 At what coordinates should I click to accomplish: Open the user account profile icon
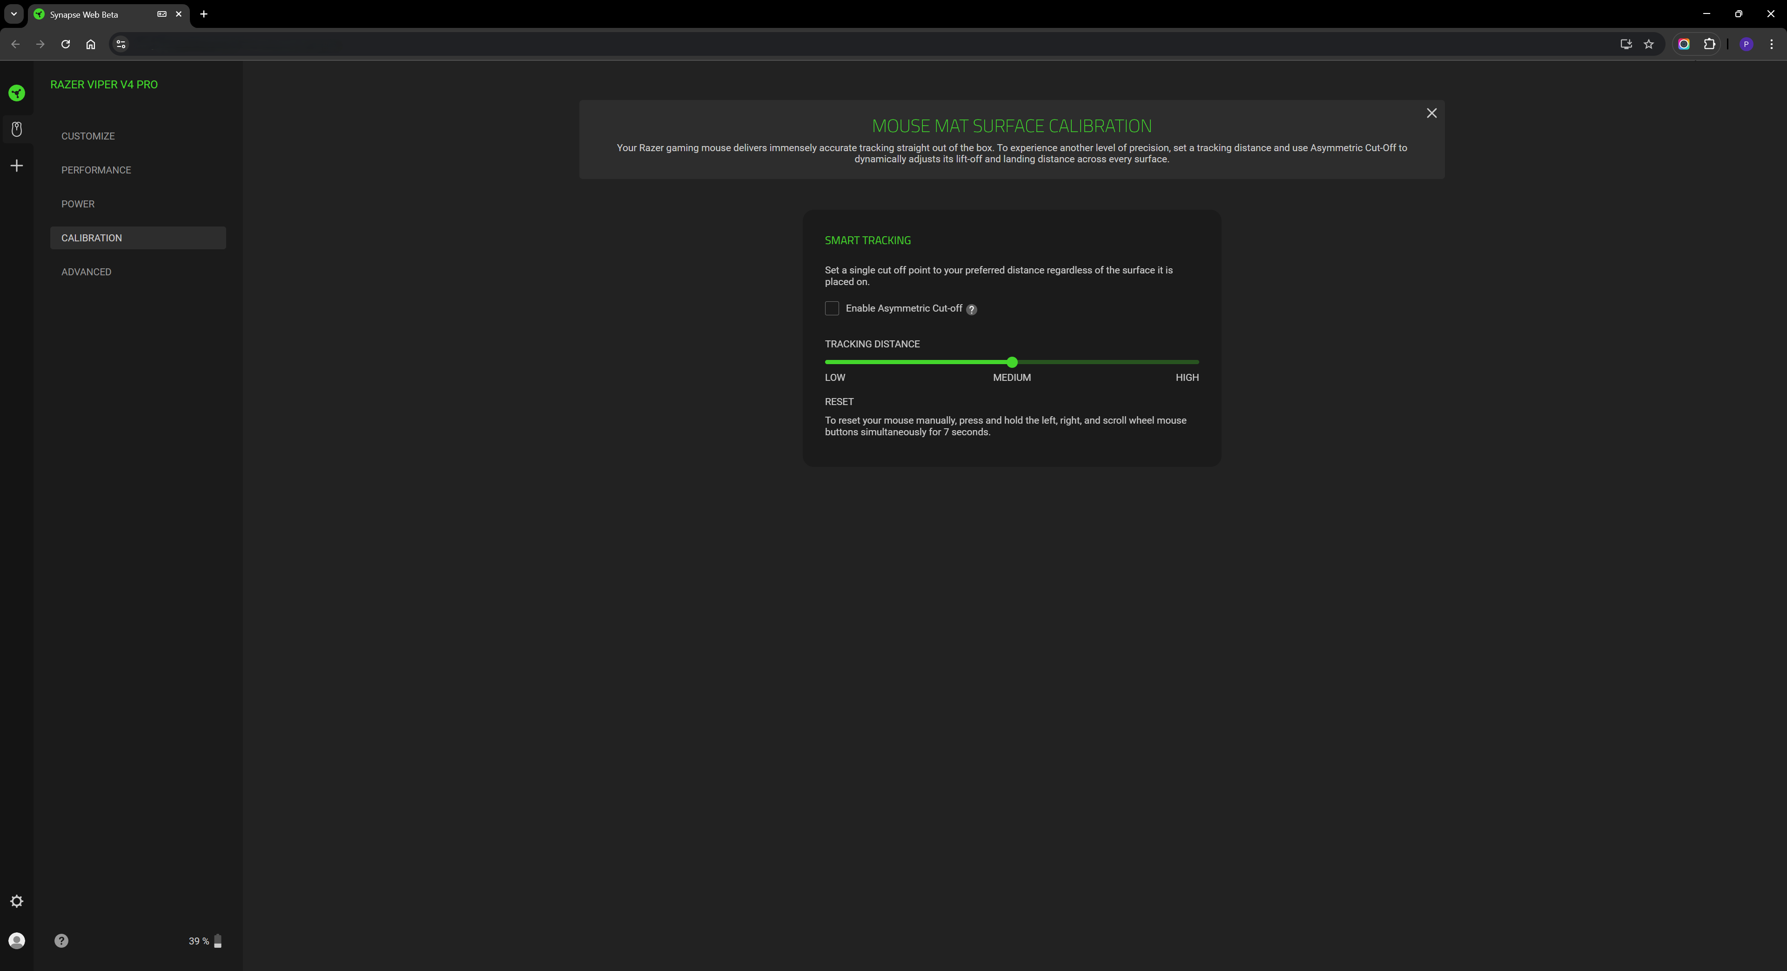(x=17, y=940)
